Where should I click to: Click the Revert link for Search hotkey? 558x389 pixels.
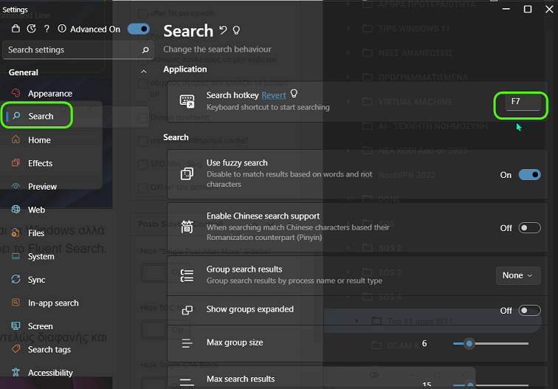pyautogui.click(x=273, y=95)
